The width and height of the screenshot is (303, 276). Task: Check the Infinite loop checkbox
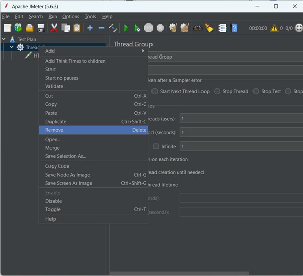(x=156, y=146)
